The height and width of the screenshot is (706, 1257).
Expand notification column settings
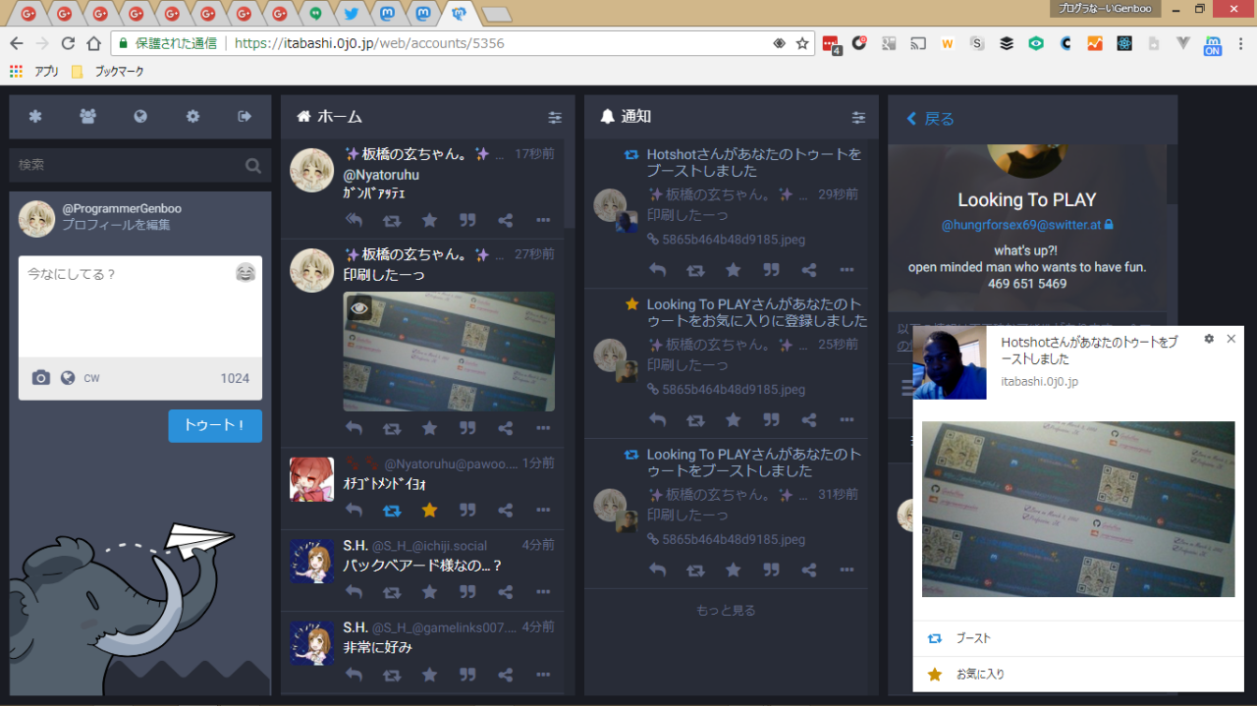pyautogui.click(x=858, y=117)
